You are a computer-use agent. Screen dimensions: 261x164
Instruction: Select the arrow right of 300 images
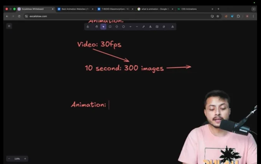click(178, 67)
